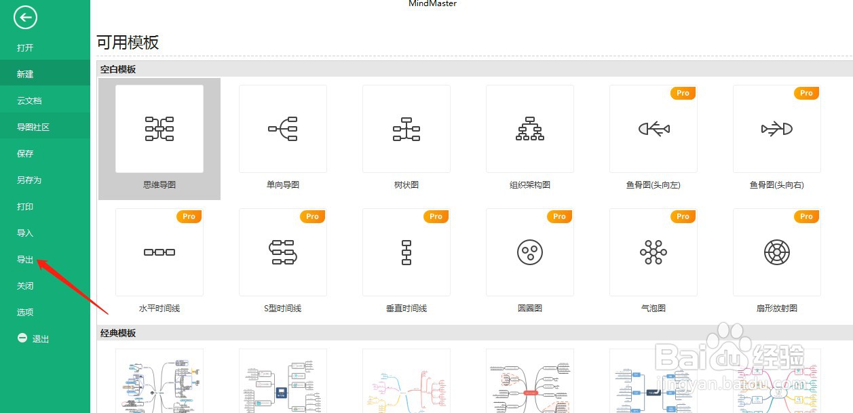Select the 思维导图 template icon
This screenshot has width=853, height=413.
click(159, 129)
